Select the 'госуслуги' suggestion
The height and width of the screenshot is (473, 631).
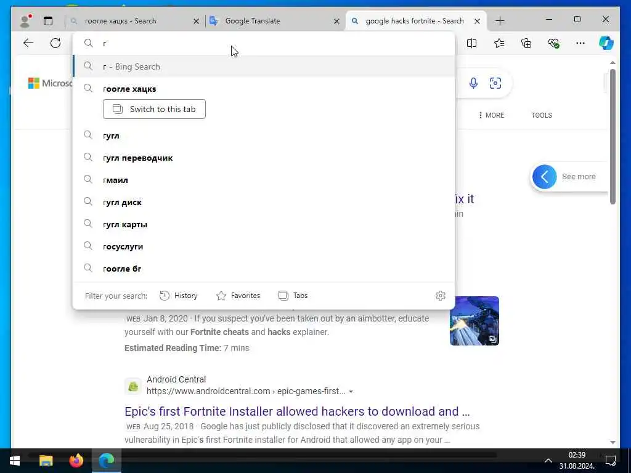click(264, 246)
